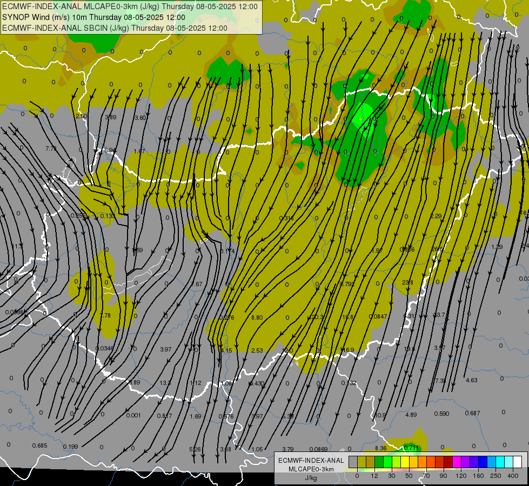Click the map value 1.78

point(105,315)
